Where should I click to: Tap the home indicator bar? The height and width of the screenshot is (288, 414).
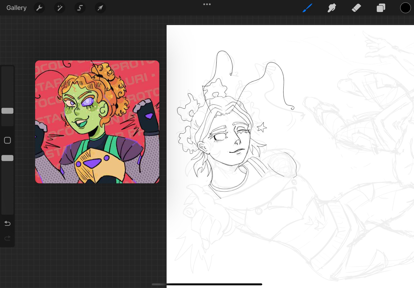point(207,284)
